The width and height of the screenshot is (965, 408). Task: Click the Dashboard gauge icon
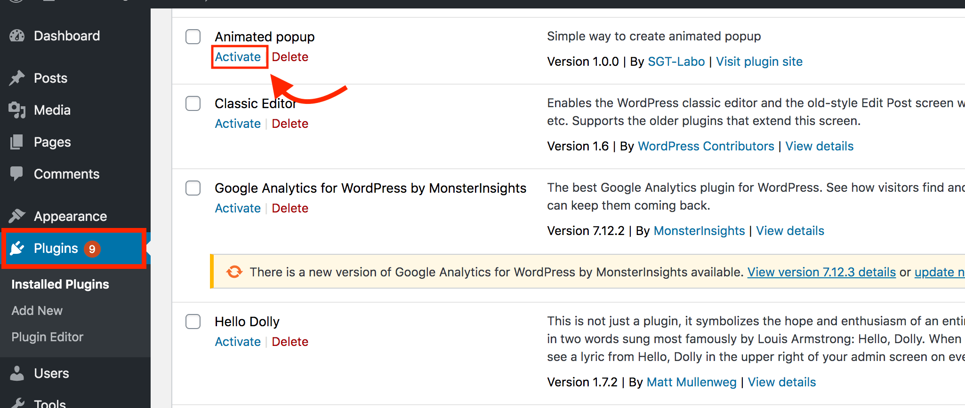tap(17, 36)
